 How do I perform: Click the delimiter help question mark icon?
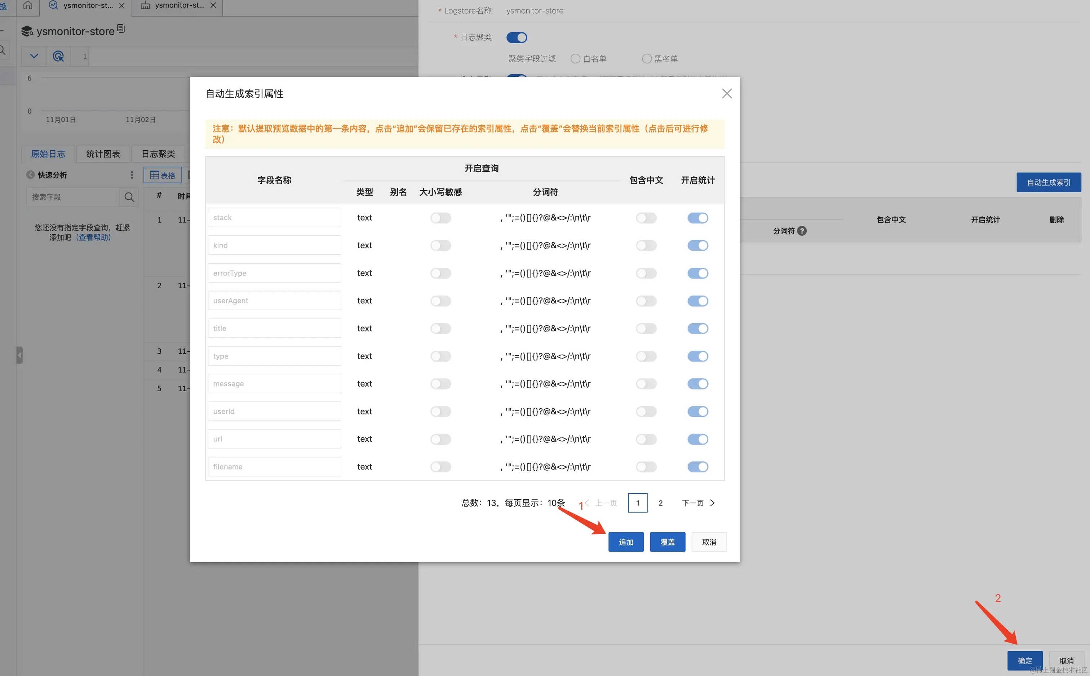pyautogui.click(x=802, y=231)
